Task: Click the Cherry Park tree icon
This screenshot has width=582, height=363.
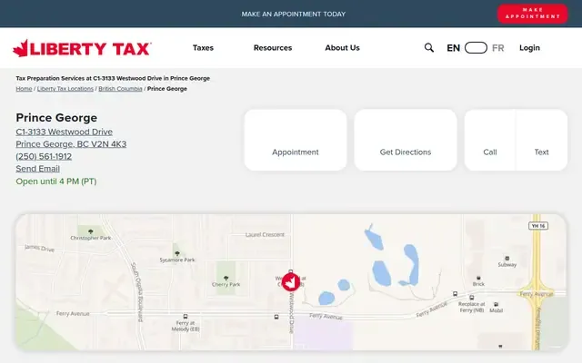Action: [x=226, y=278]
